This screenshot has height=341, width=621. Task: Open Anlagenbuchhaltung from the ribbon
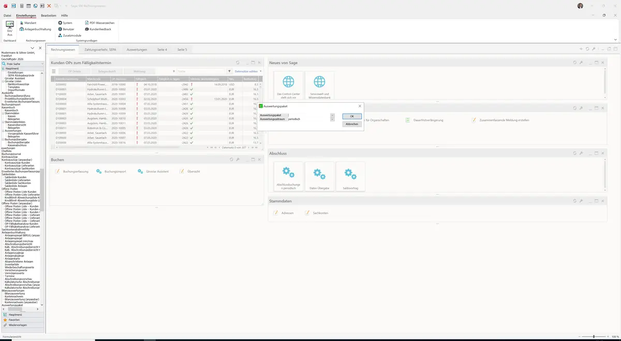pyautogui.click(x=36, y=29)
